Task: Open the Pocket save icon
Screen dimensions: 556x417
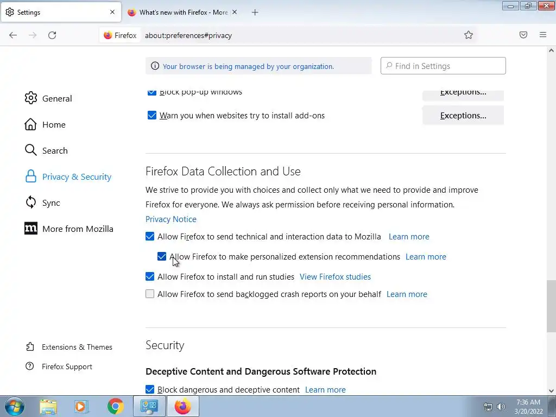Action: (x=523, y=35)
